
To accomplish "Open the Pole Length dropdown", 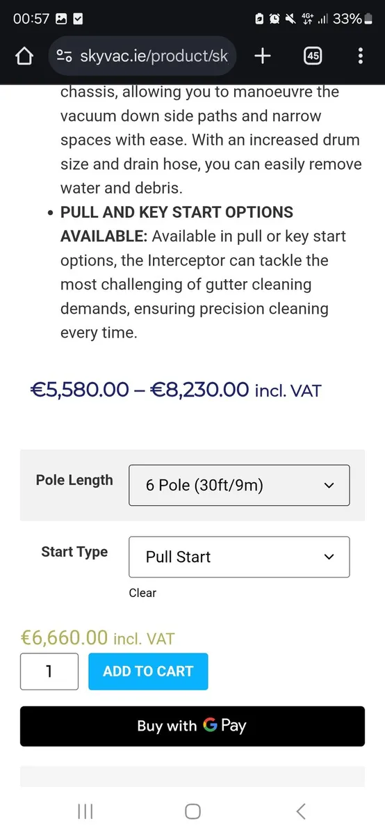I will tap(239, 485).
